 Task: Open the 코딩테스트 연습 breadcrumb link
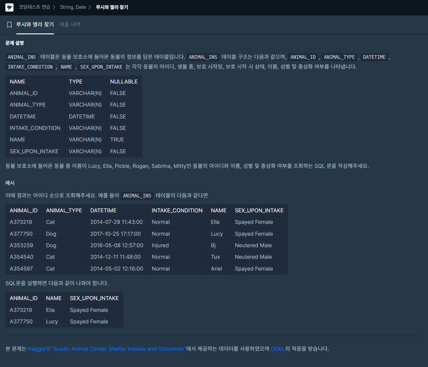34,7
